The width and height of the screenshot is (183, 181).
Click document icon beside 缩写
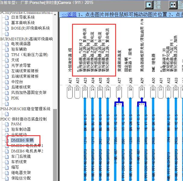[x=7, y=167]
